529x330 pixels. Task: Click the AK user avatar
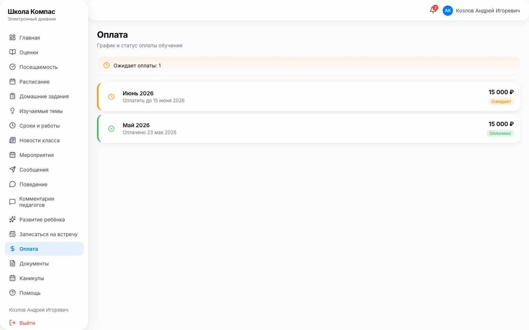pyautogui.click(x=448, y=11)
